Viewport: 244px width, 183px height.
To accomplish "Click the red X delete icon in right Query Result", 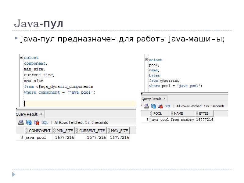I will [x=160, y=106].
